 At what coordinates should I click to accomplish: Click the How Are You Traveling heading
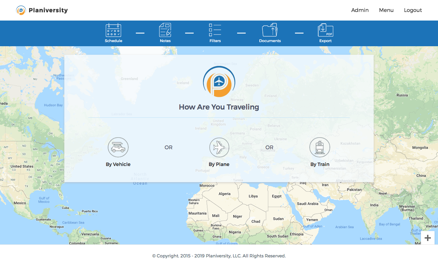pos(219,107)
